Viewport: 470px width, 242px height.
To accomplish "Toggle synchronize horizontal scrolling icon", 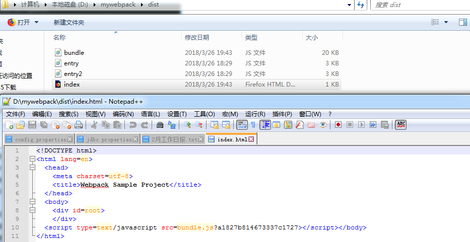I will pyautogui.click(x=226, y=125).
